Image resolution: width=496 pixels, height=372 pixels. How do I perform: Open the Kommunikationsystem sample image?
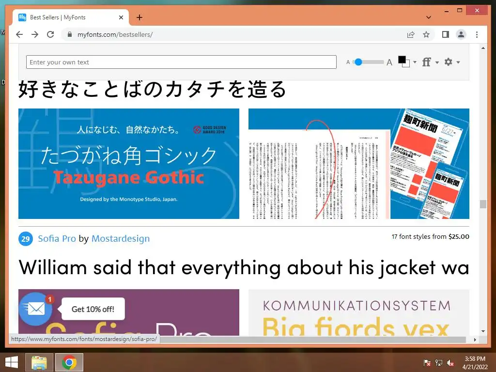pyautogui.click(x=359, y=312)
